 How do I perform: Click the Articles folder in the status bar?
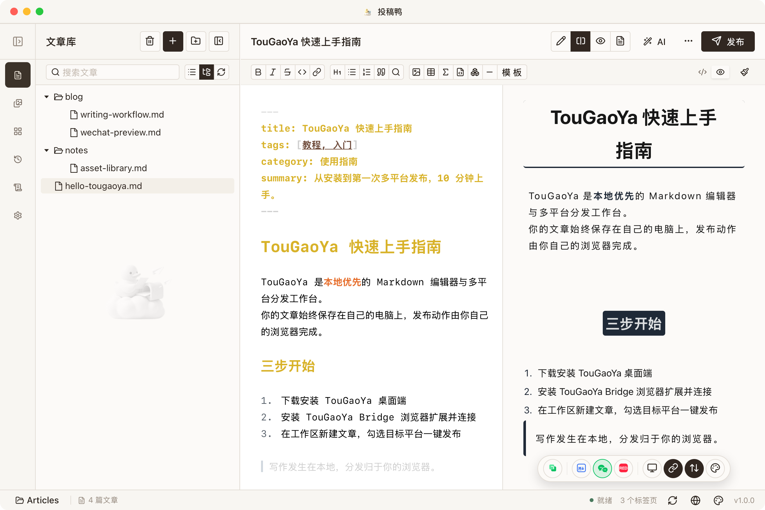(37, 500)
